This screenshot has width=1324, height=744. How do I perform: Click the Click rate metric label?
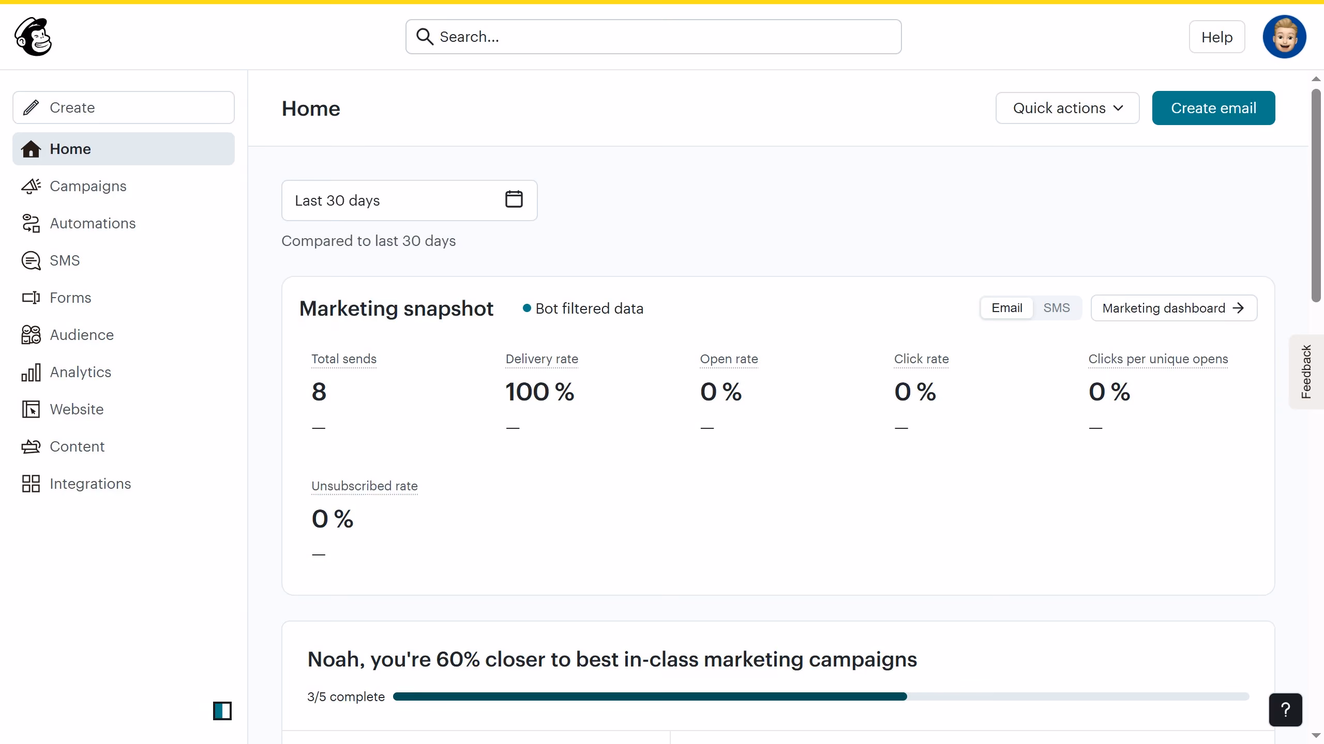tap(921, 359)
